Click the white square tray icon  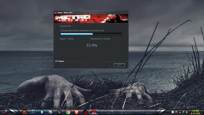(172, 112)
